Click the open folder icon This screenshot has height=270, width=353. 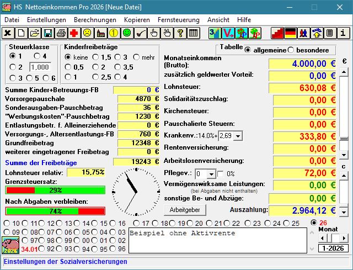click(x=34, y=33)
